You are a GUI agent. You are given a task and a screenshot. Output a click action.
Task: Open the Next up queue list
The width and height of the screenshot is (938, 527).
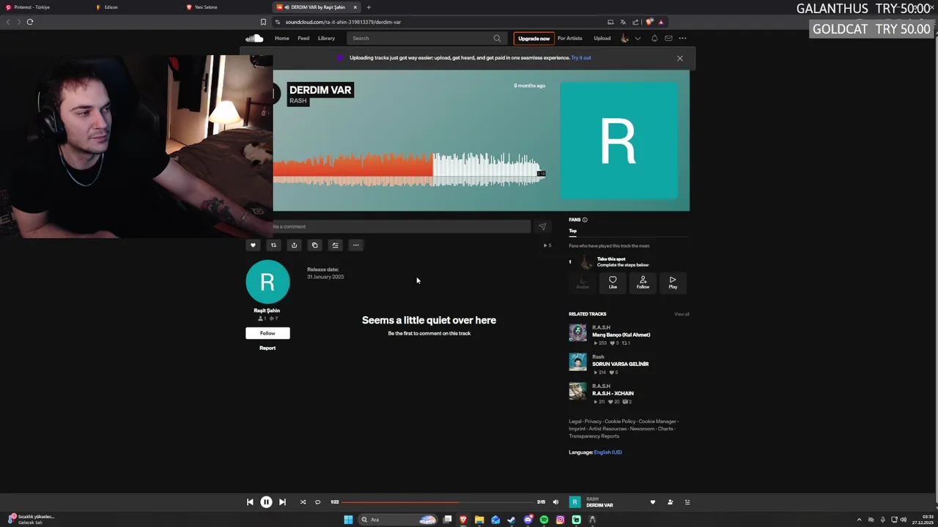pos(687,502)
